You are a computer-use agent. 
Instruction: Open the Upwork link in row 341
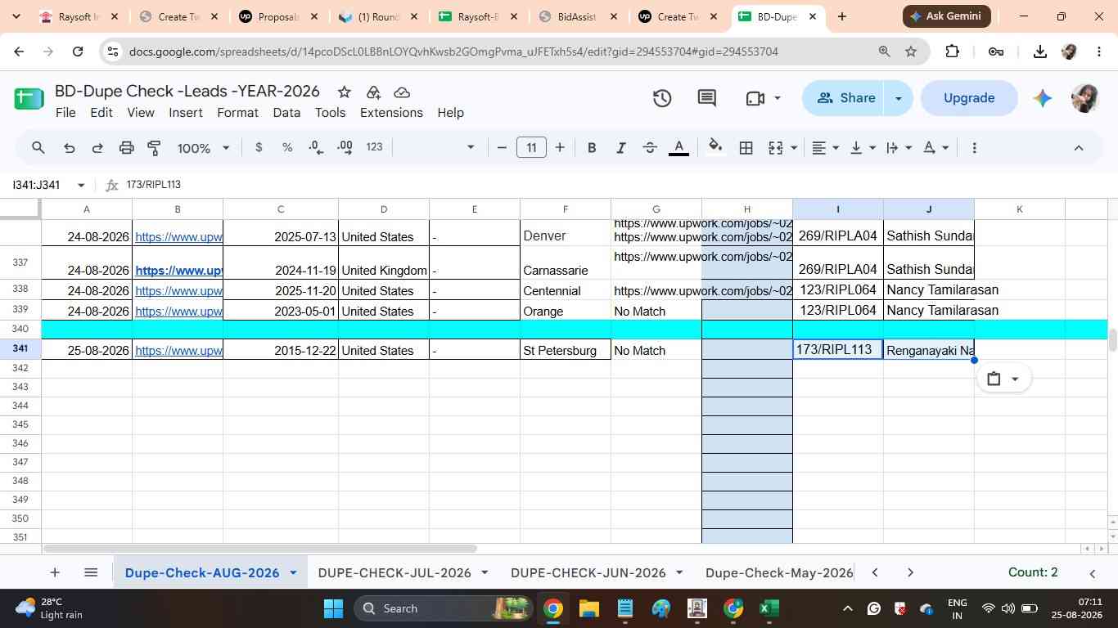[178, 351]
